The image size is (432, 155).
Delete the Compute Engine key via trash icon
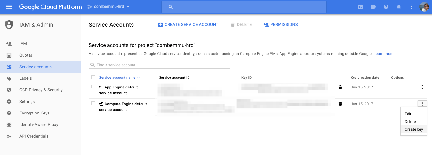pos(340,104)
